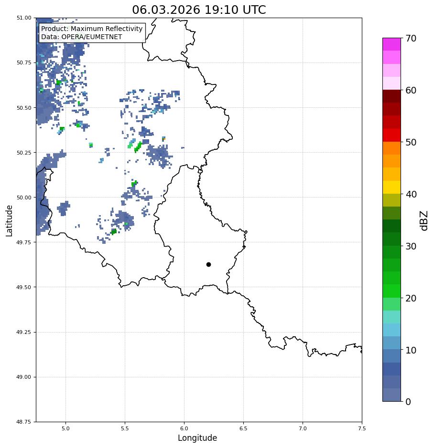Click the orange colorbar swatch below 50
The width and height of the screenshot is (434, 447).
tap(392, 148)
